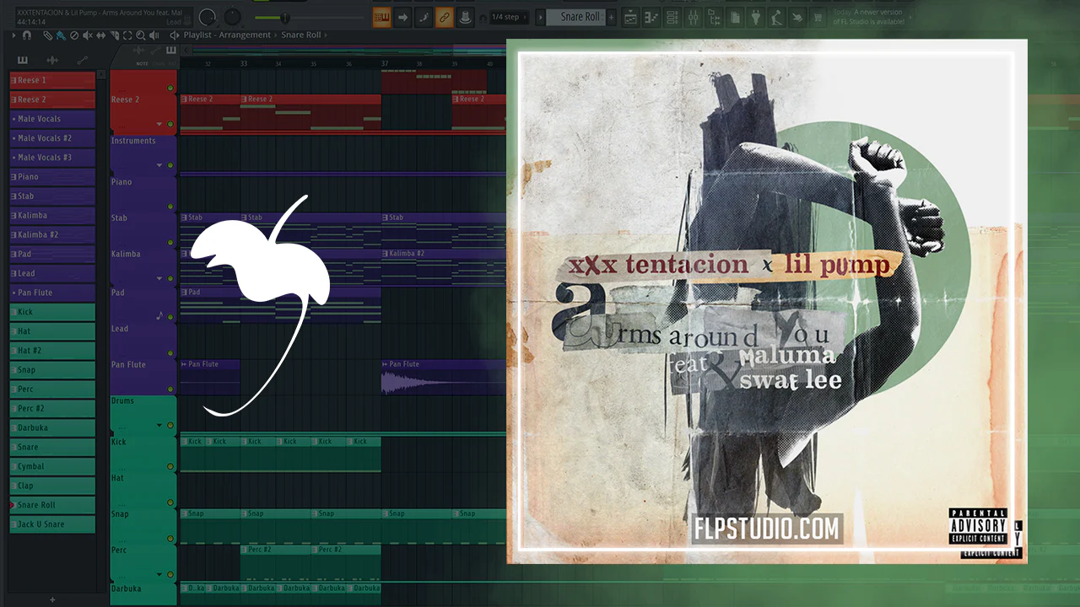This screenshot has height=607, width=1080.
Task: Click the magnet snap icon in playlist toolbar
Action: 27,35
